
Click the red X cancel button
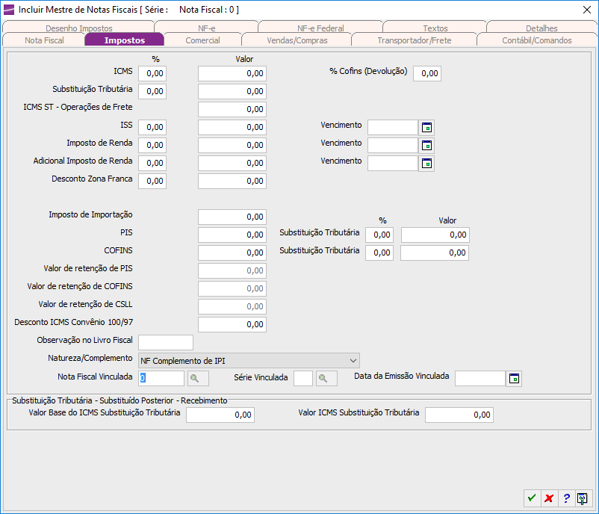click(x=549, y=498)
